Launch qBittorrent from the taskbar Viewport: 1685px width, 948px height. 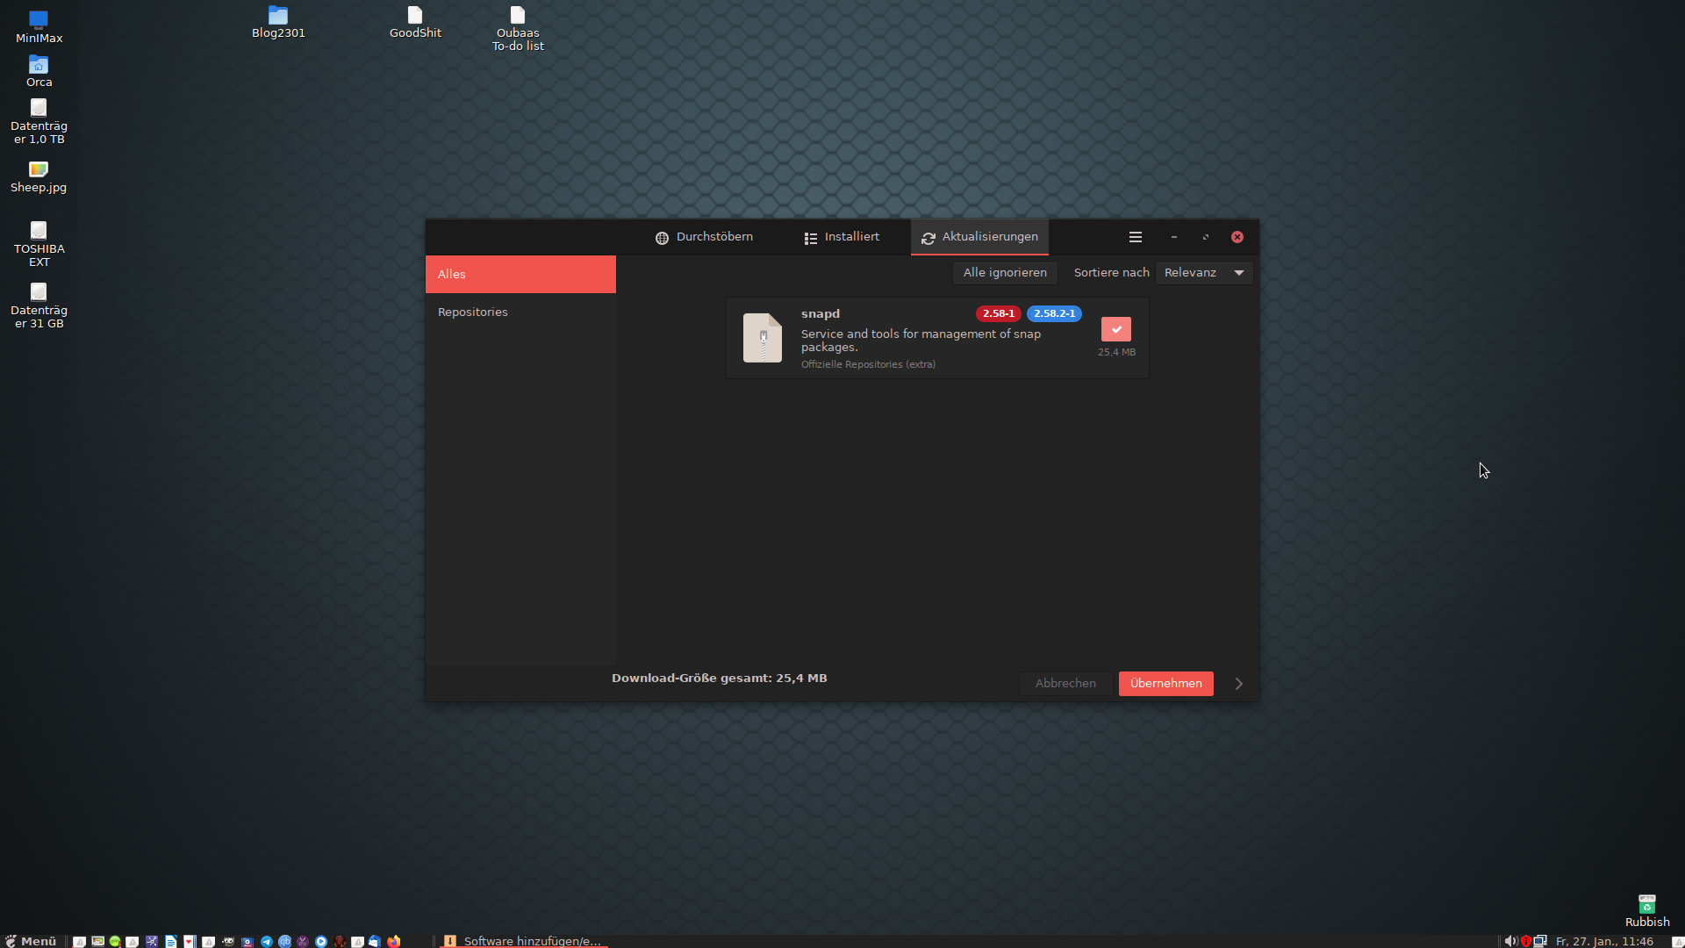pyautogui.click(x=284, y=941)
